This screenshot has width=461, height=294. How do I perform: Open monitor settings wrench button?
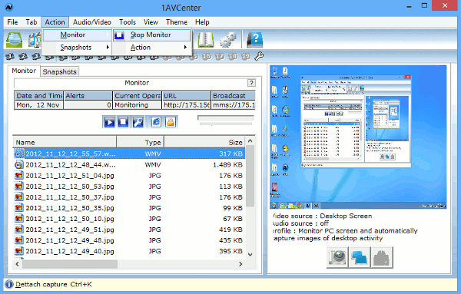point(138,121)
